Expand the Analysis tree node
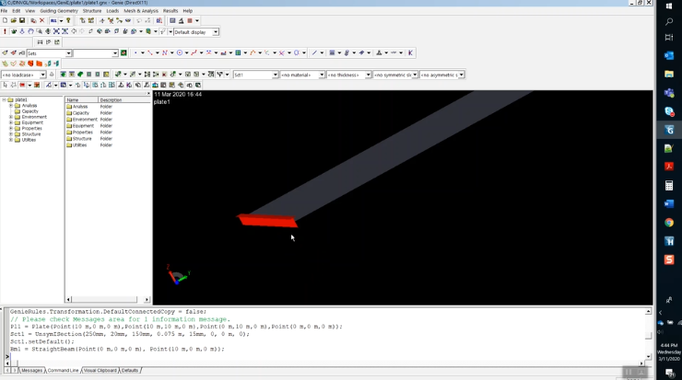682x380 pixels. click(11, 106)
